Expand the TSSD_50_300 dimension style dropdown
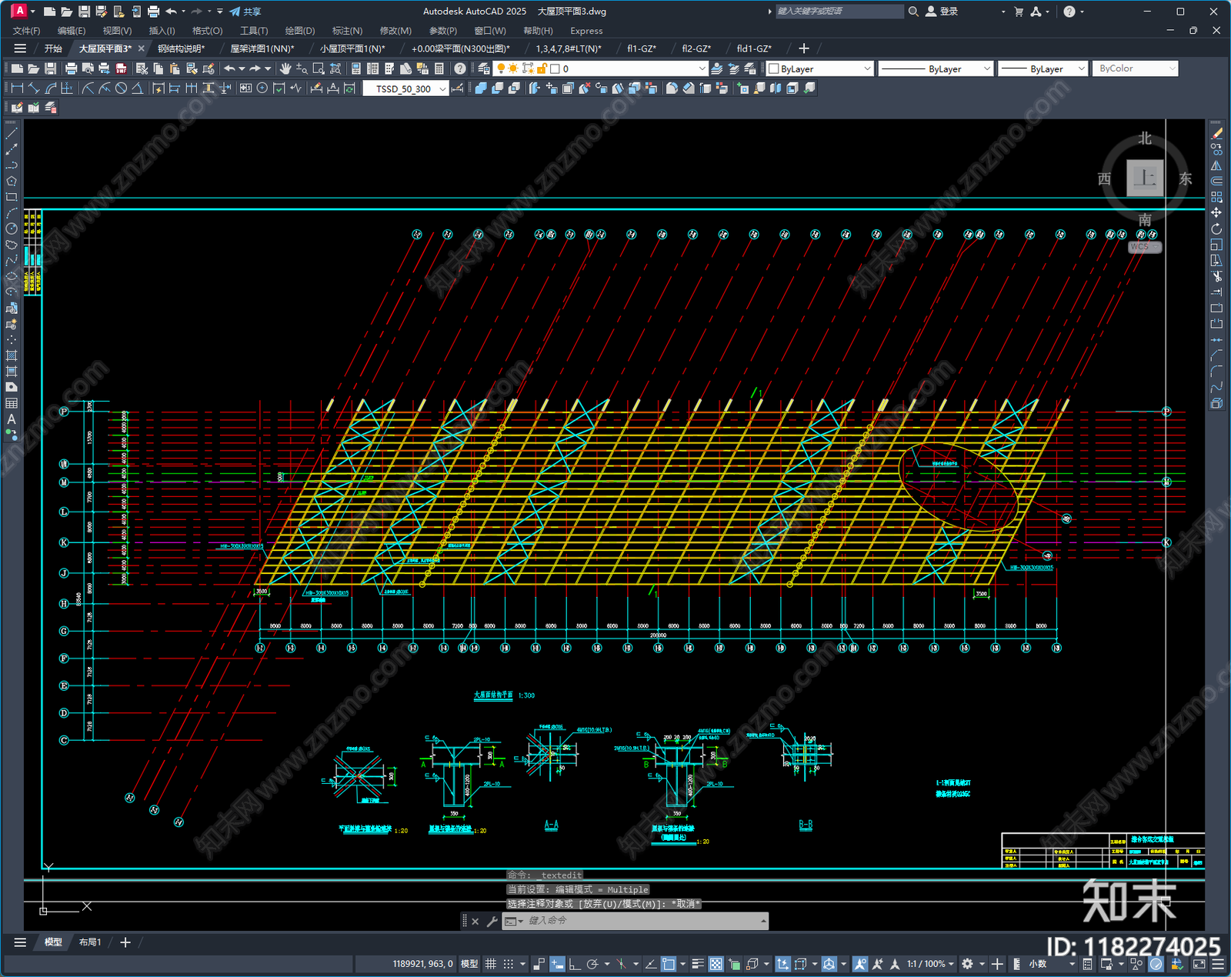 pyautogui.click(x=442, y=88)
